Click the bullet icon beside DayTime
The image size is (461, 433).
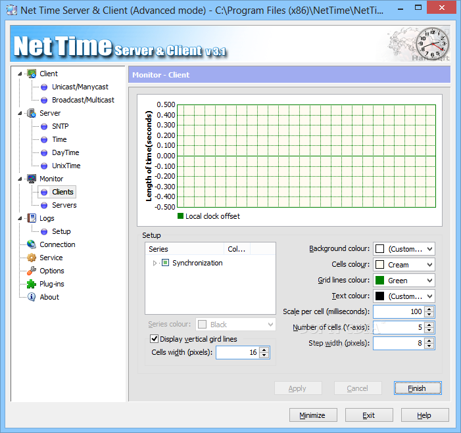pos(44,152)
